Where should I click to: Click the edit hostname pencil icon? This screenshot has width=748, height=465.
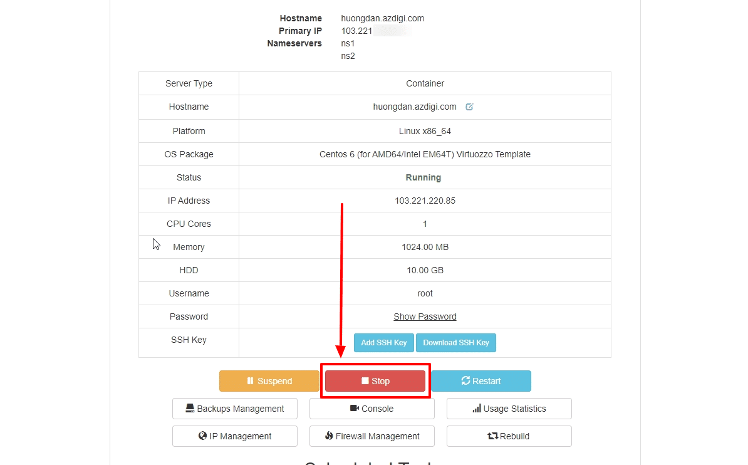point(469,107)
